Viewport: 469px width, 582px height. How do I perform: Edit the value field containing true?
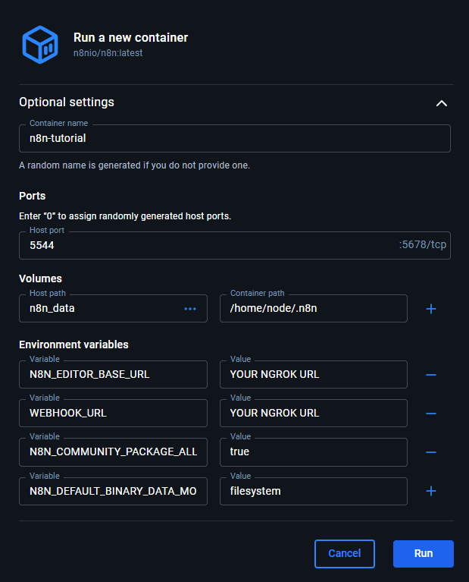point(313,452)
